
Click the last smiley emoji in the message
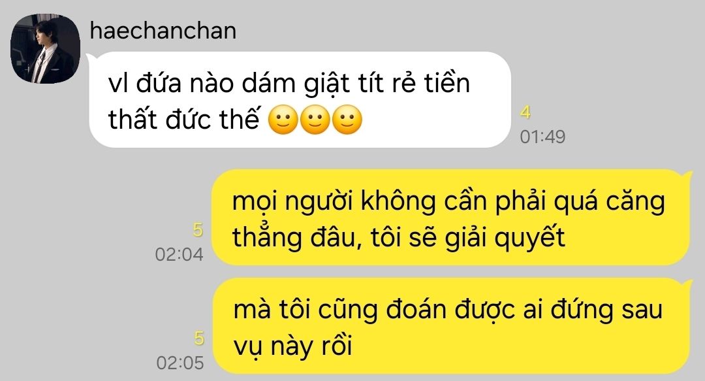pos(347,120)
